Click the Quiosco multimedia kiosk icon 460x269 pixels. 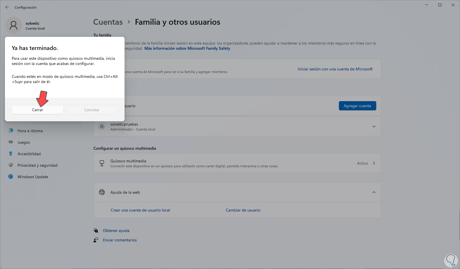[x=102, y=163]
